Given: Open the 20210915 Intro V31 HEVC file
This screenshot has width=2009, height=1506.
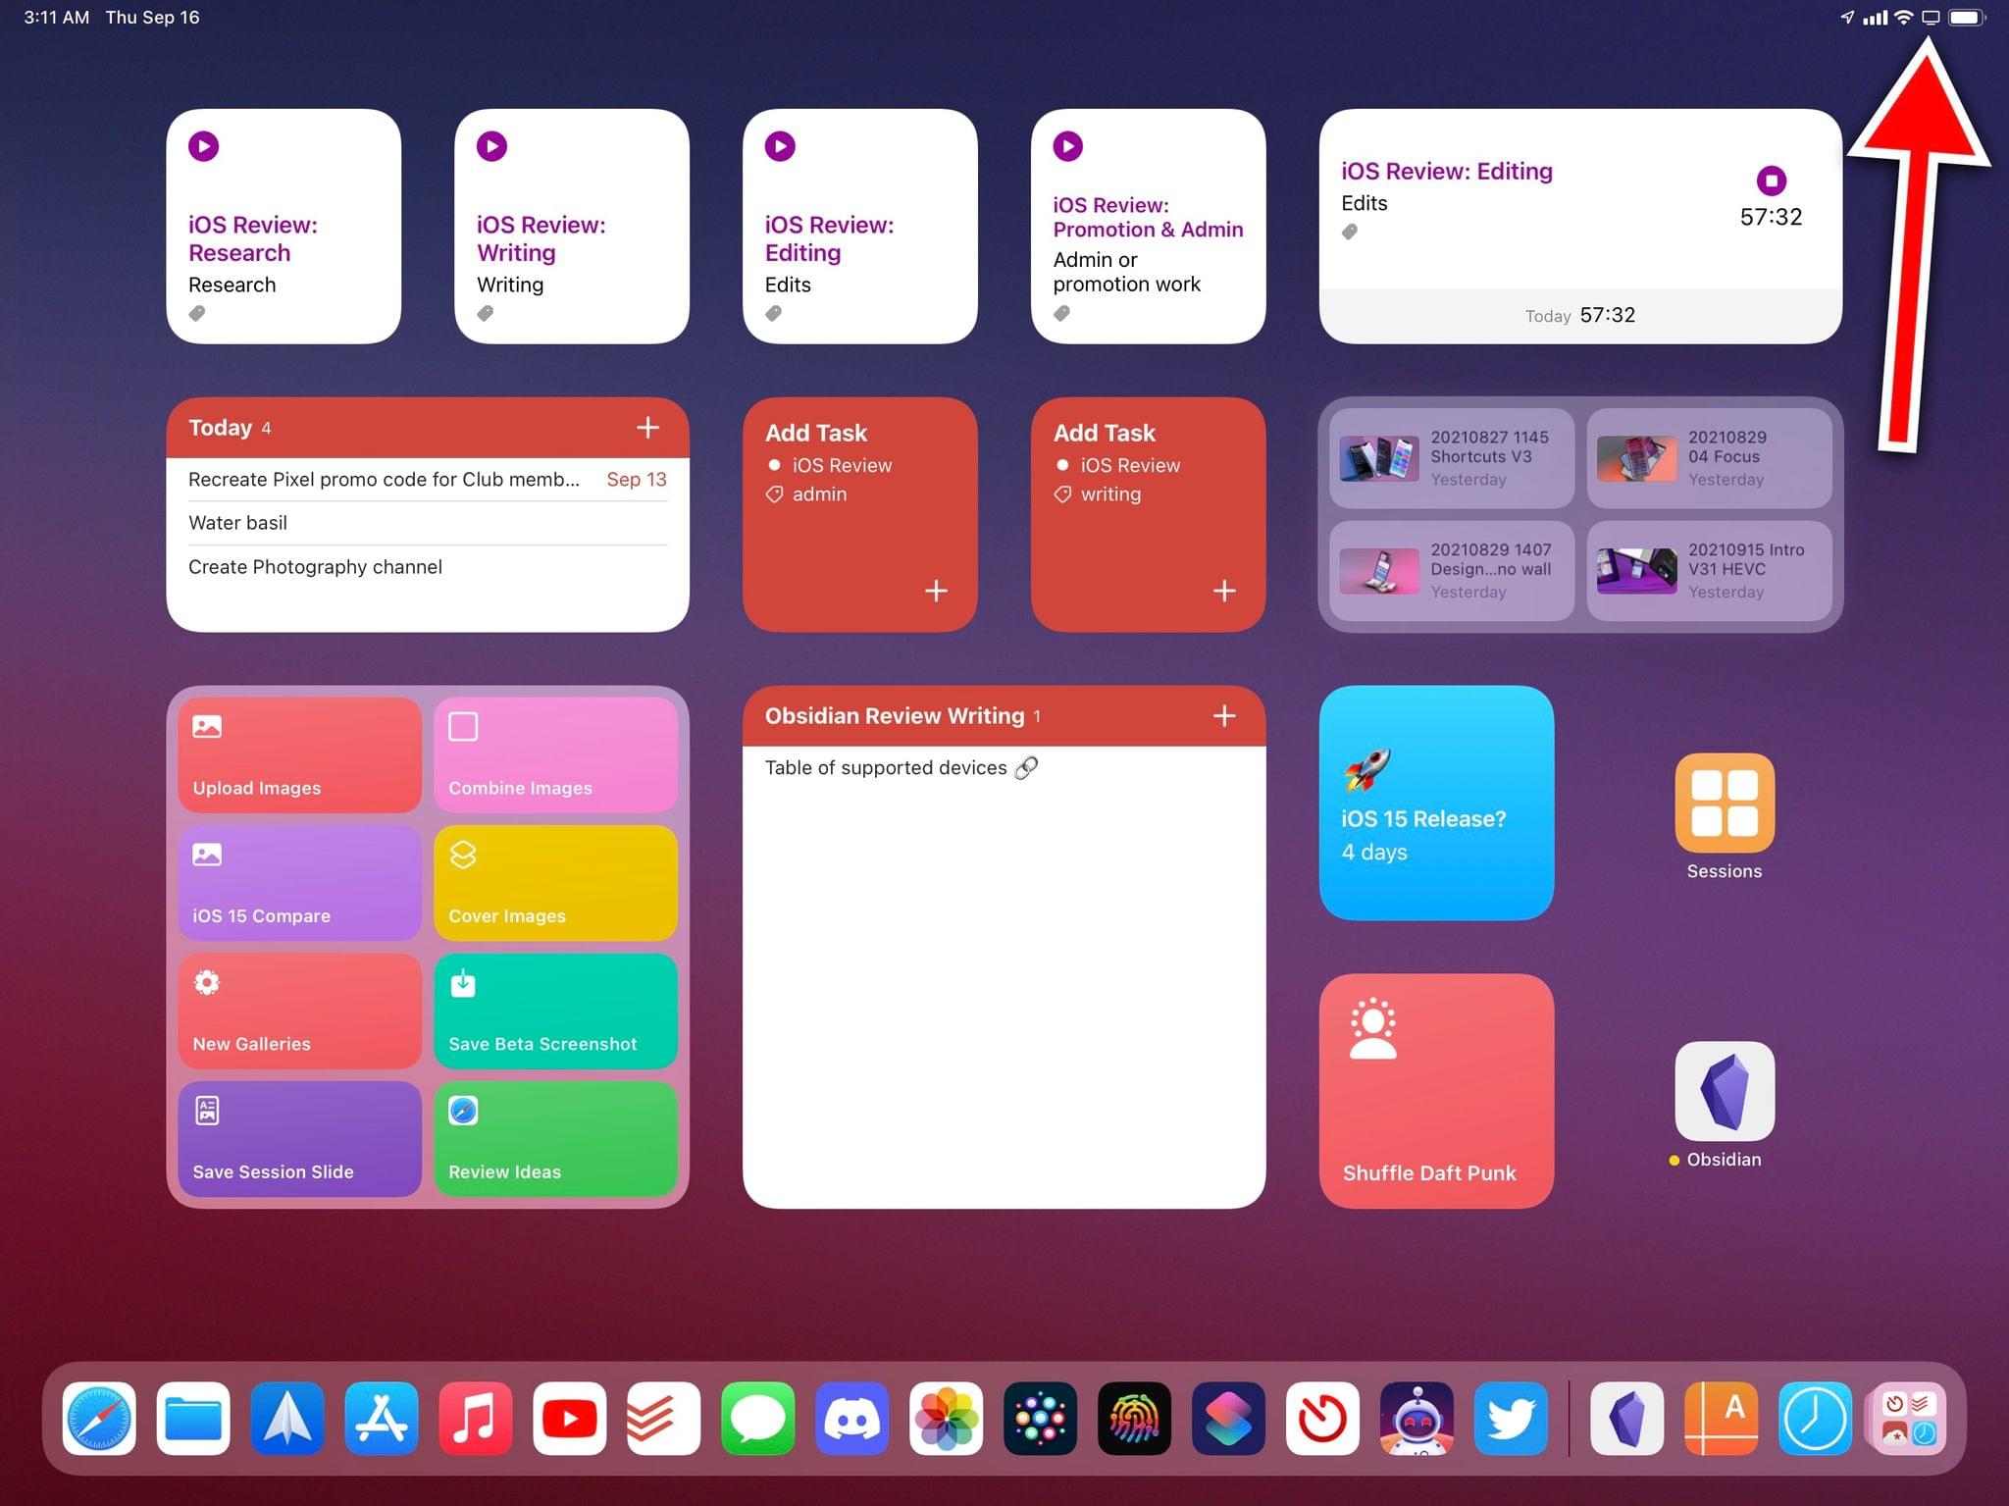Looking at the screenshot, I should pyautogui.click(x=1709, y=571).
